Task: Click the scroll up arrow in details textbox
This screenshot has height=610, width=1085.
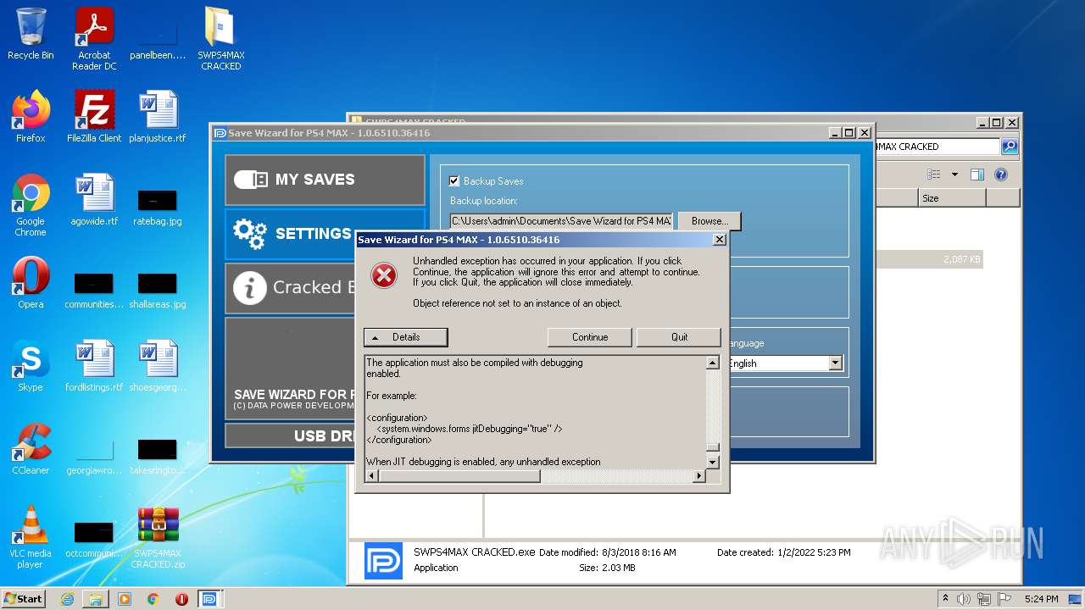Action: point(713,363)
